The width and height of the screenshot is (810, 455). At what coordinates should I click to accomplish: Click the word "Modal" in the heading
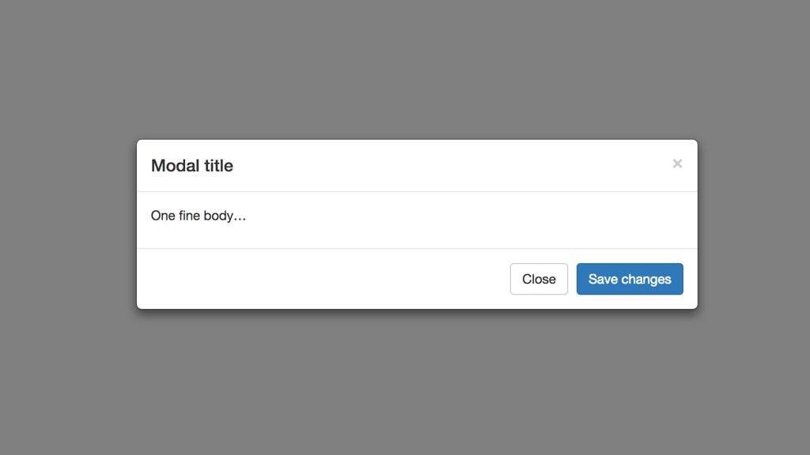coord(176,166)
